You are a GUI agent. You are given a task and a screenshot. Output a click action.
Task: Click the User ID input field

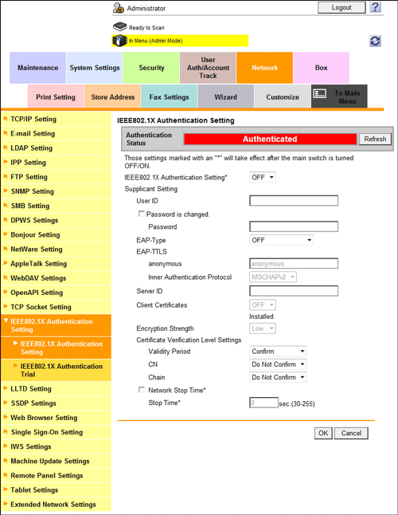(x=294, y=201)
